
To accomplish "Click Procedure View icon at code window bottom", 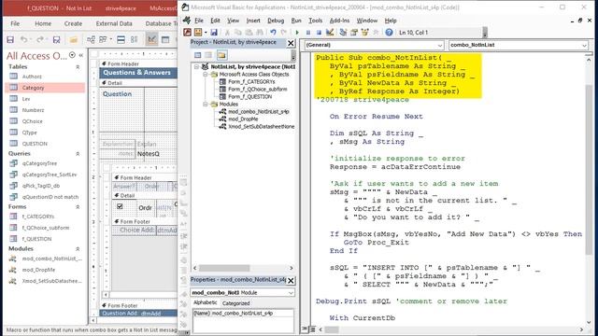I will click(x=305, y=329).
